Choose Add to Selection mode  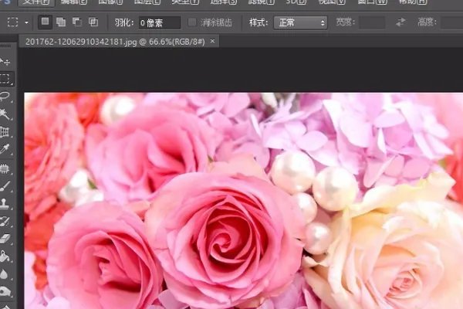(x=61, y=22)
